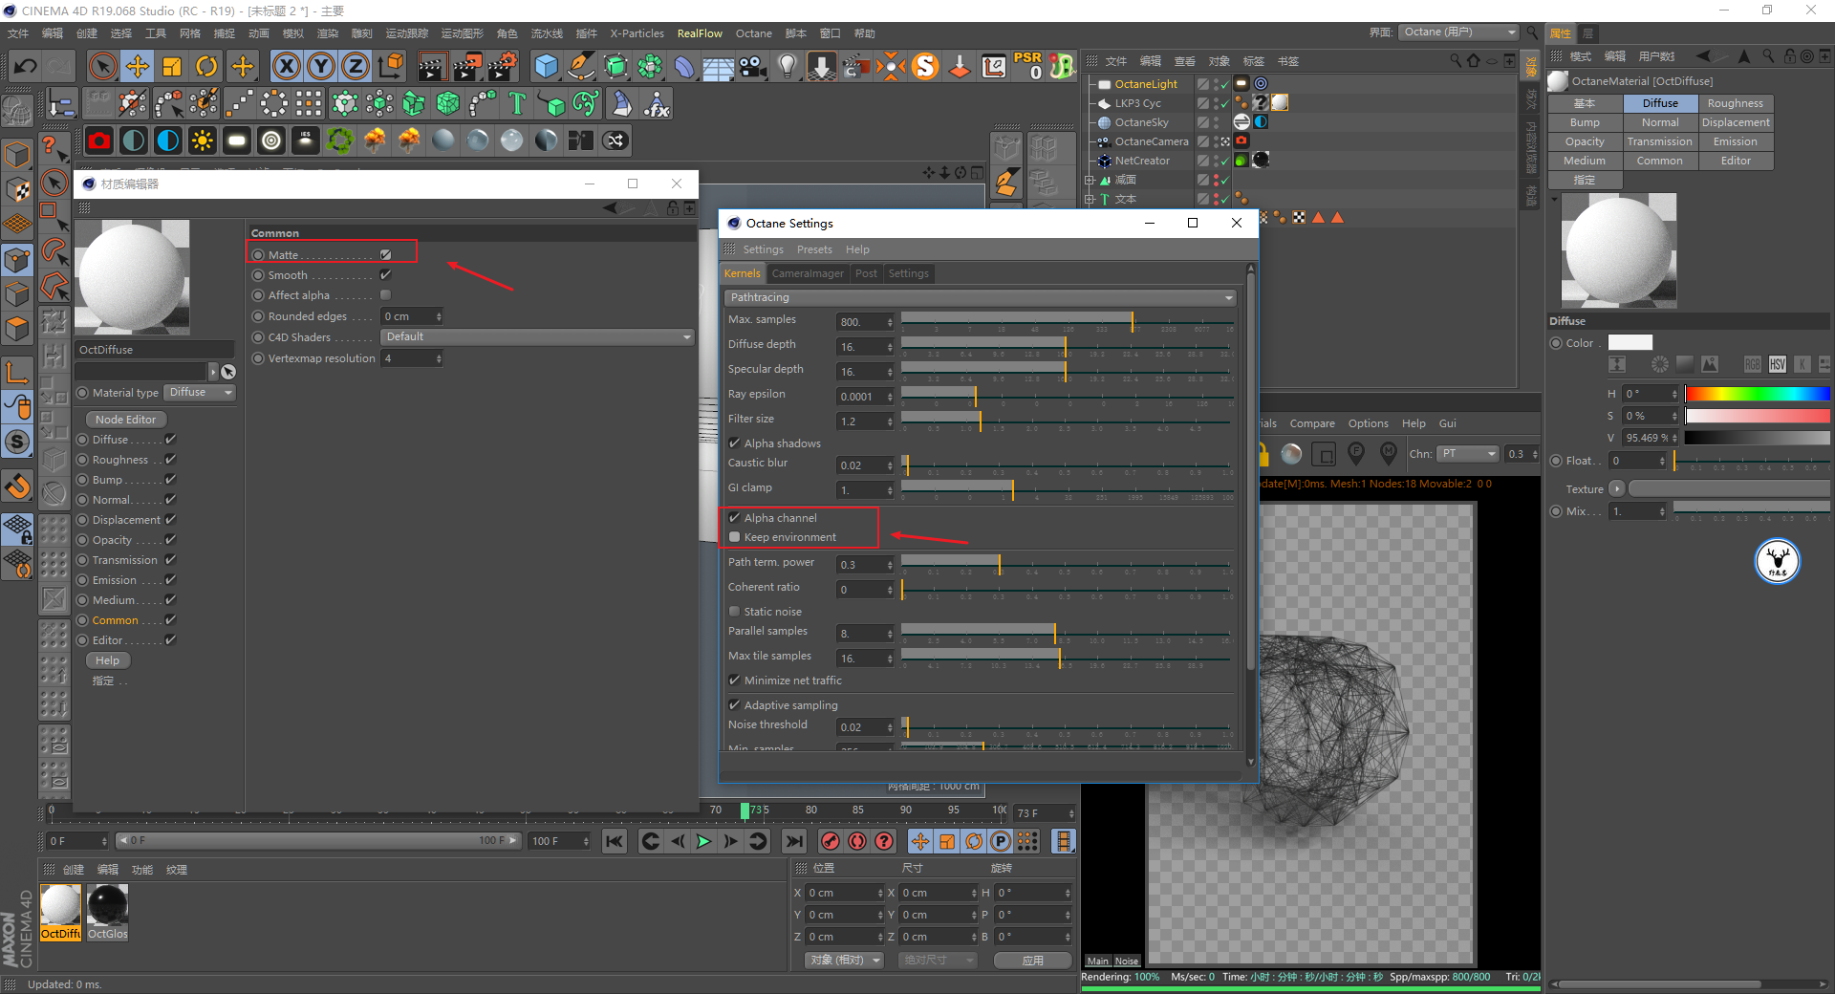Click the Diffuse Color swatch
The image size is (1835, 994).
point(1630,343)
